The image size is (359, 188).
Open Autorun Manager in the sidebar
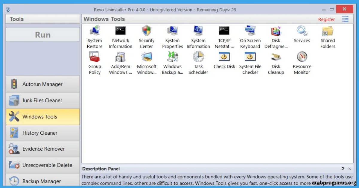tap(43, 84)
